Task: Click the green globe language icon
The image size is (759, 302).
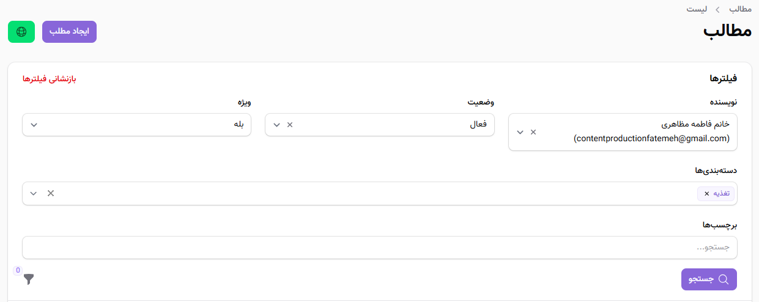Action: coord(21,32)
